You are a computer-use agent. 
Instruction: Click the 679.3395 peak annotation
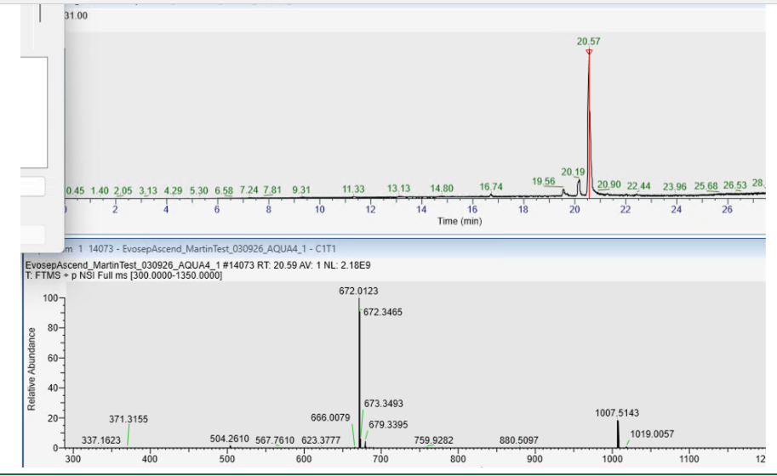[x=388, y=424]
